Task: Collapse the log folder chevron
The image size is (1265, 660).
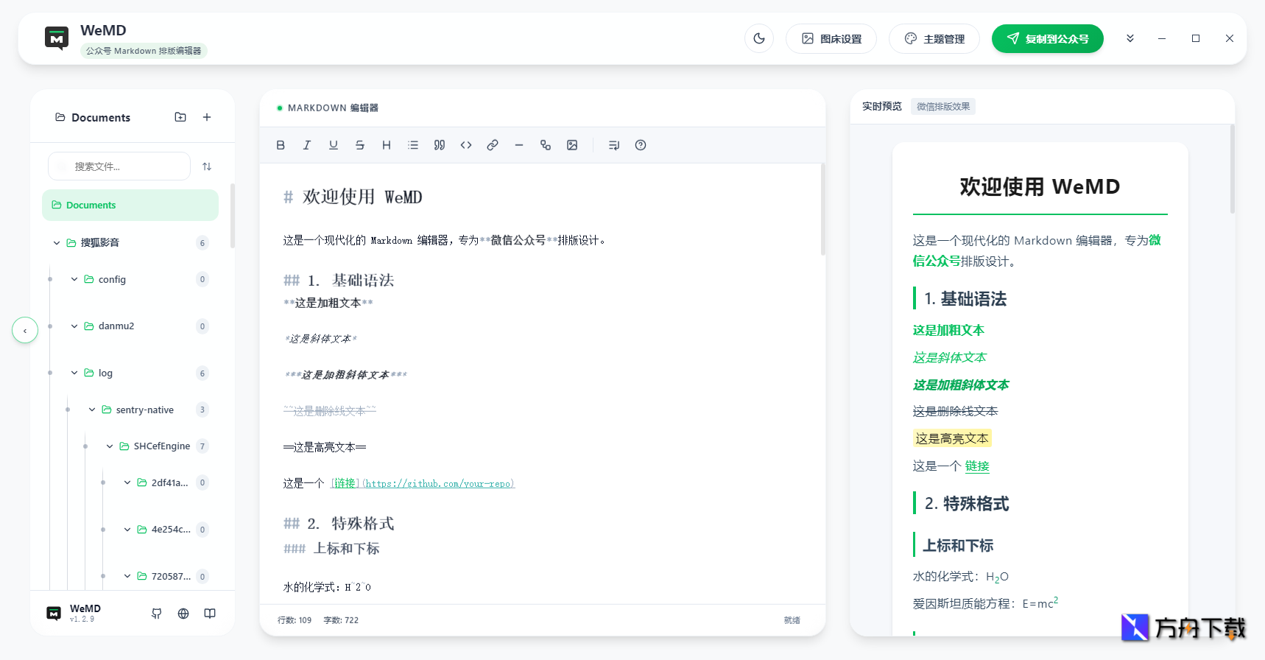Action: tap(74, 373)
